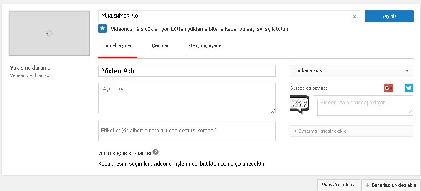This screenshot has width=421, height=191.
Task: Click the YÜKLENİYOR upload progress bar
Action: tap(226, 16)
